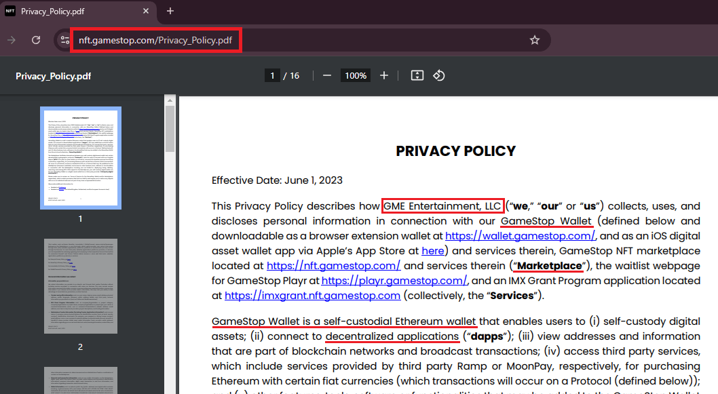Click the bold 'Marketplace' term
Image resolution: width=718 pixels, height=394 pixels.
(x=550, y=266)
